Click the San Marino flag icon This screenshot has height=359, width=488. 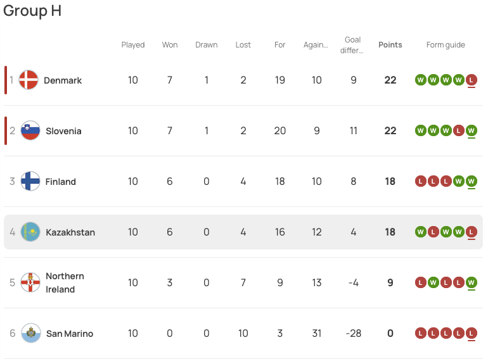[30, 334]
